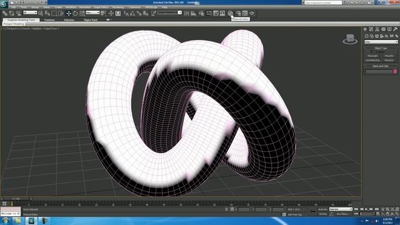Open the VRay lights category dropdown
400x225 pixels.
point(381,42)
